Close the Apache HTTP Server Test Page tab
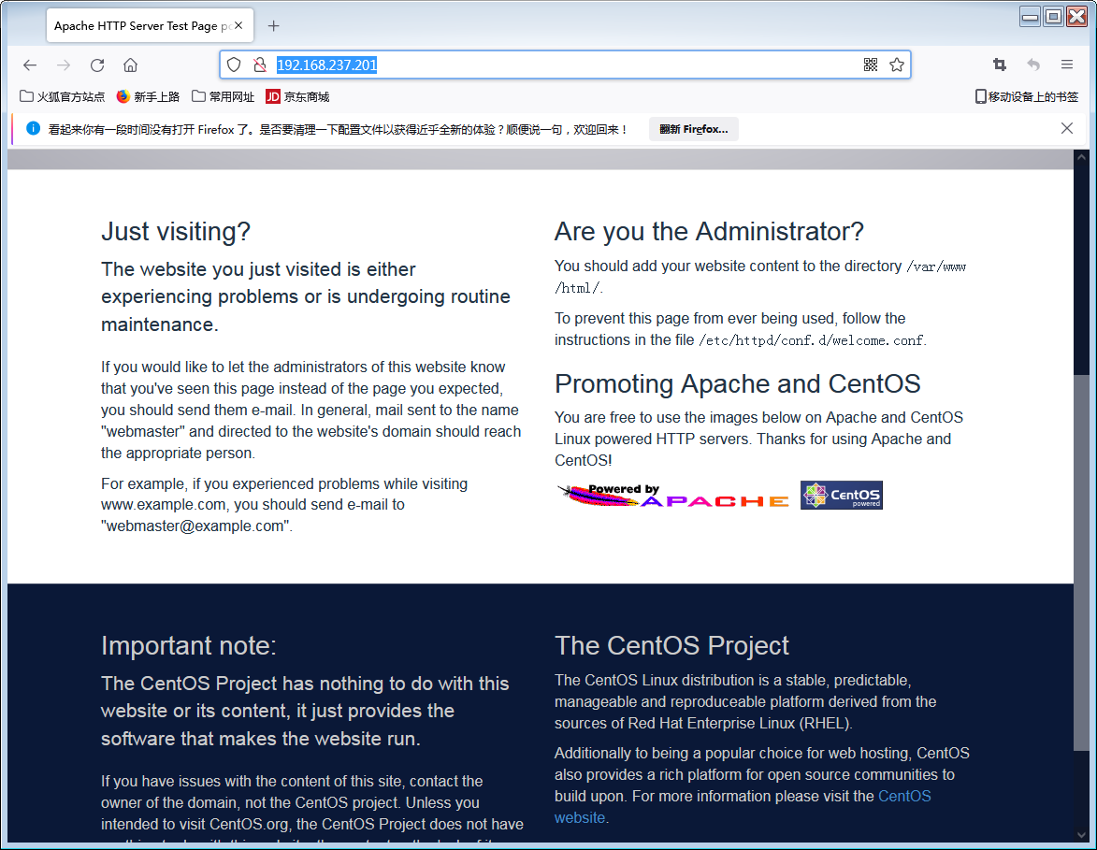This screenshot has height=850, width=1097. coord(238,25)
